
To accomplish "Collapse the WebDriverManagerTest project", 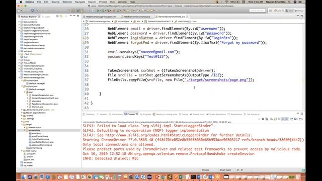I will click(x=19, y=77).
